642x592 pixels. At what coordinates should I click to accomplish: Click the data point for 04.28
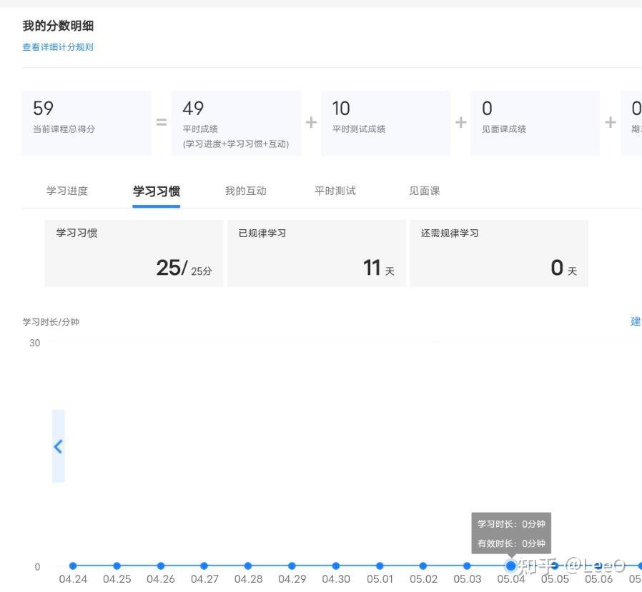pyautogui.click(x=248, y=566)
